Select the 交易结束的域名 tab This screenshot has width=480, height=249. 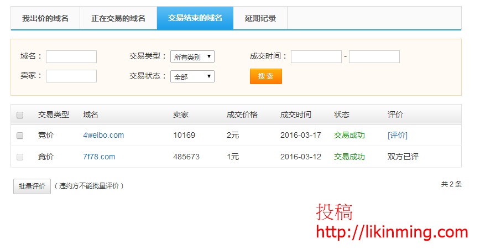tap(195, 18)
